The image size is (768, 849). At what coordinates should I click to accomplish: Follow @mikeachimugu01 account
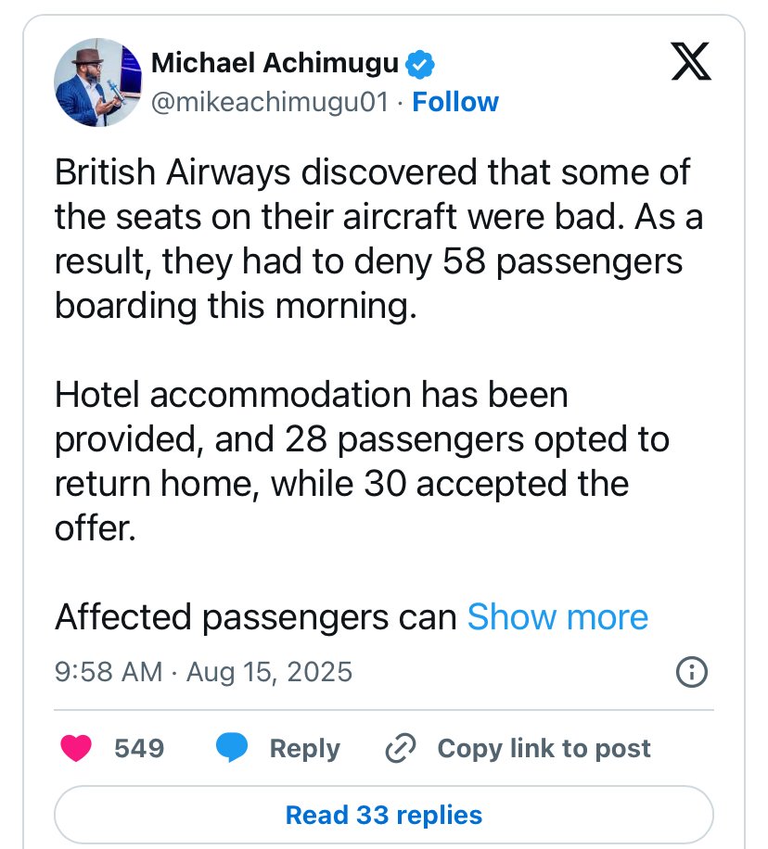click(454, 102)
